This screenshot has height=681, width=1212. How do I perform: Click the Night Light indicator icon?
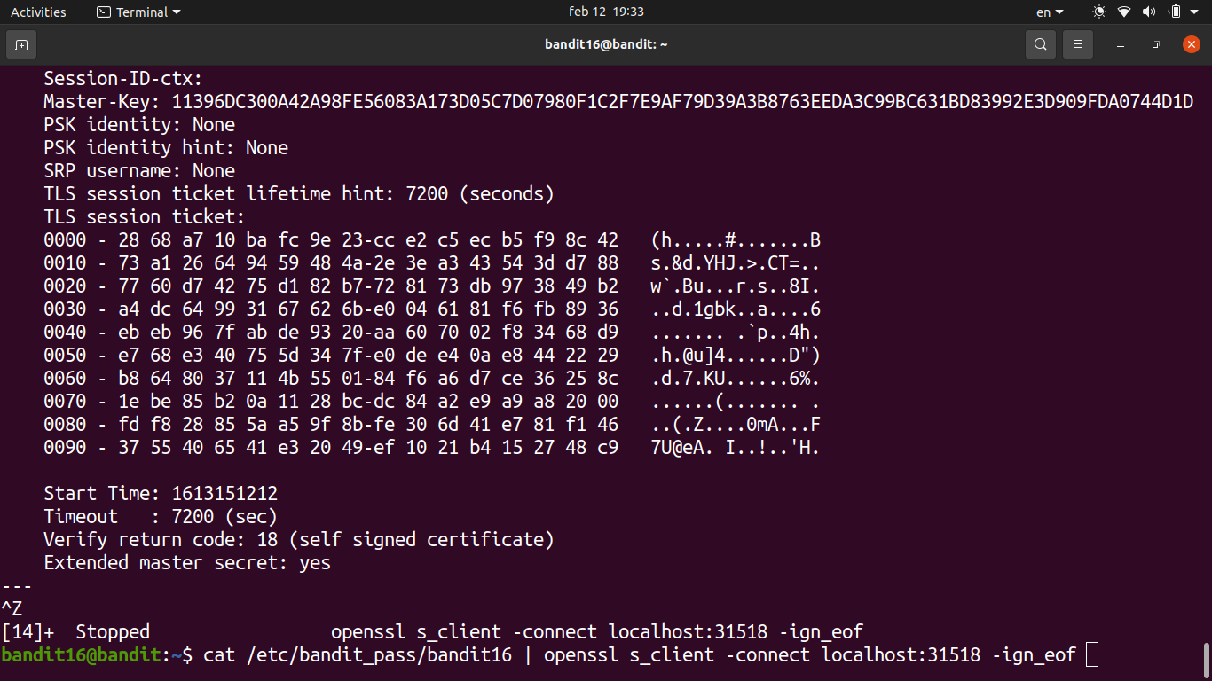1099,12
